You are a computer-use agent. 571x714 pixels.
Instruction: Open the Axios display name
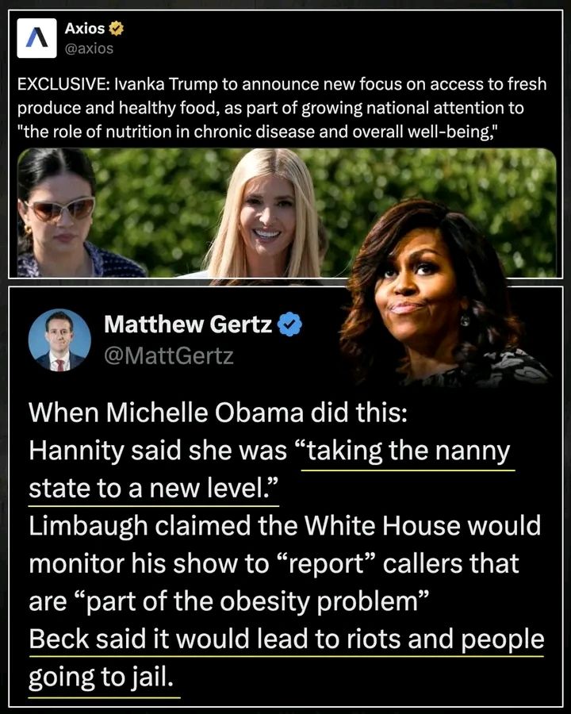click(x=85, y=29)
